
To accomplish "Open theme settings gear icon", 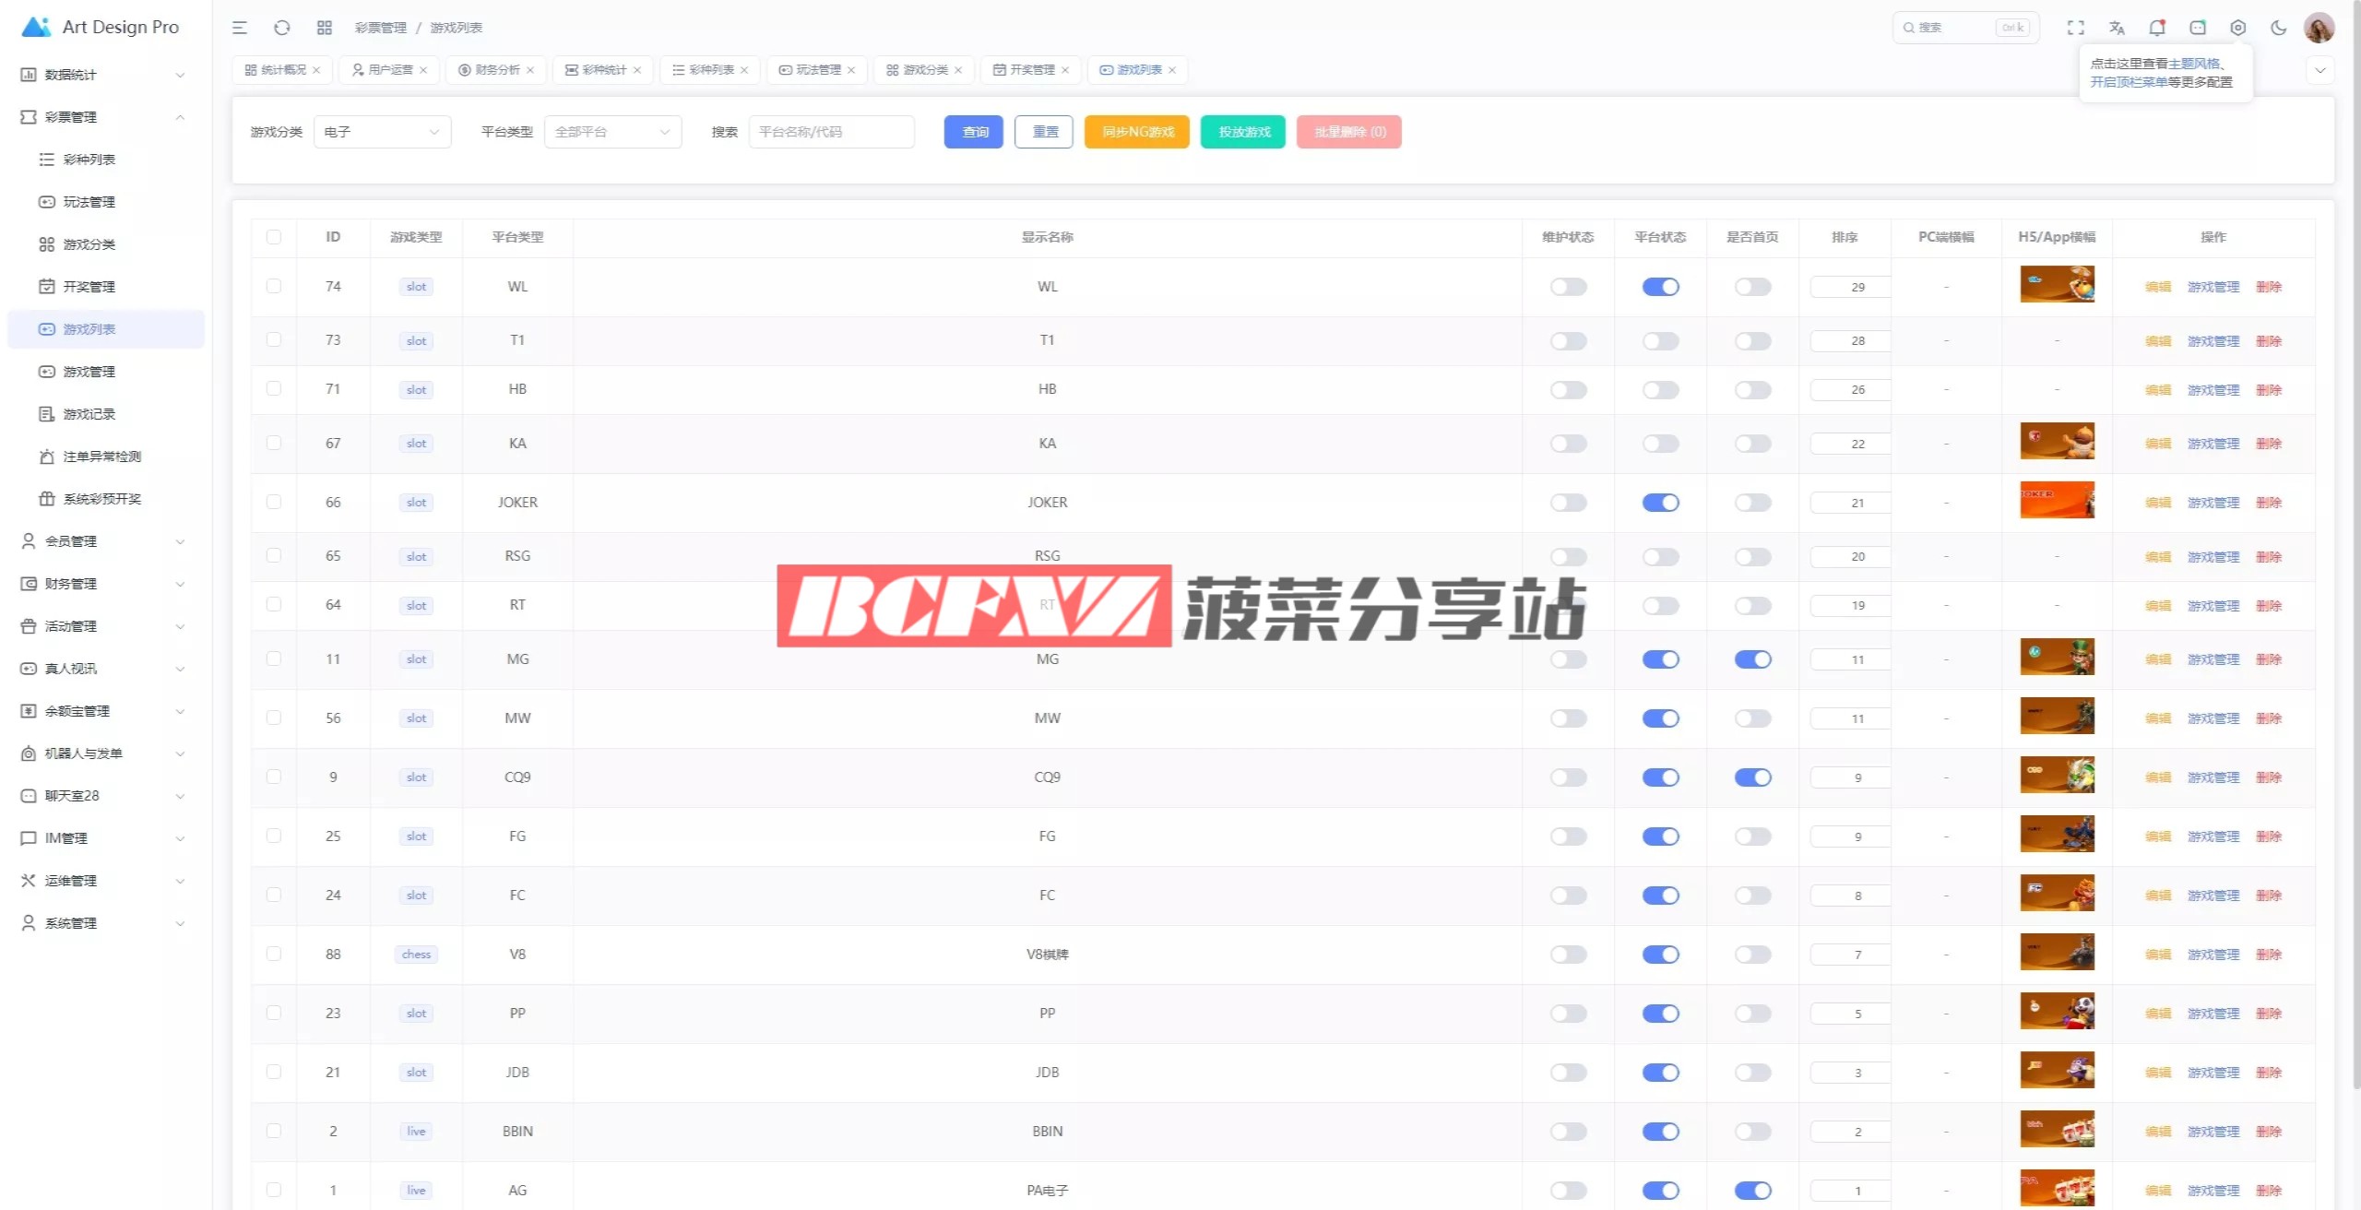I will 2237,28.
